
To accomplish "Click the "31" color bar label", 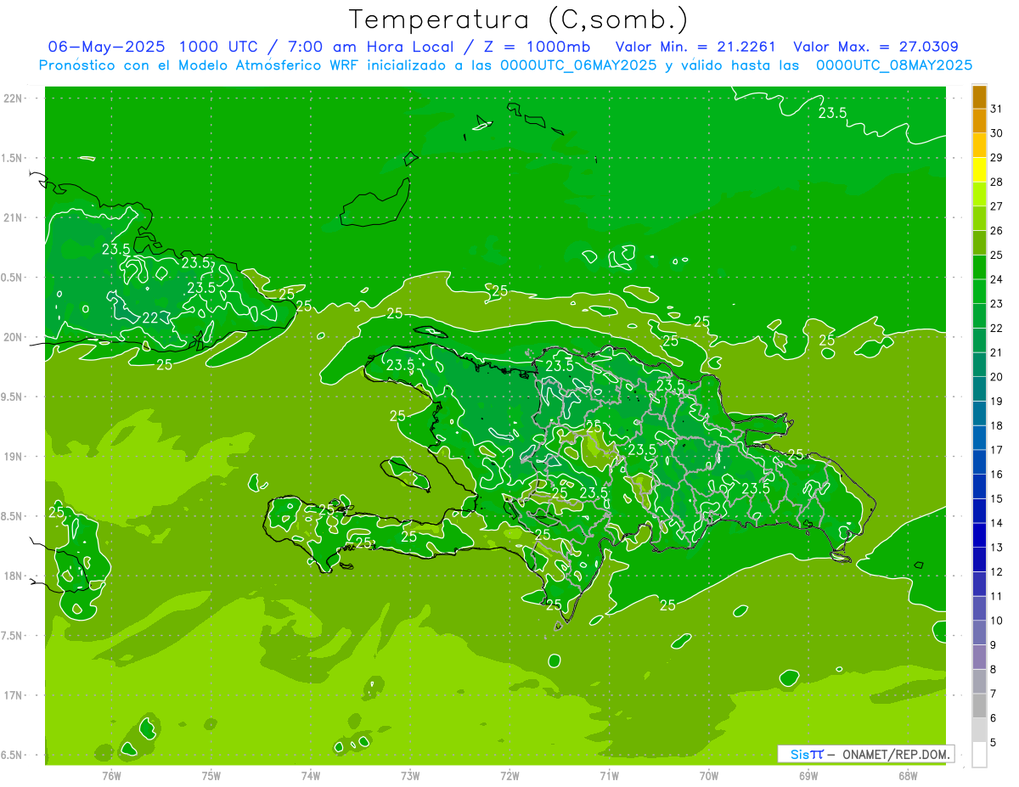I will tap(997, 109).
